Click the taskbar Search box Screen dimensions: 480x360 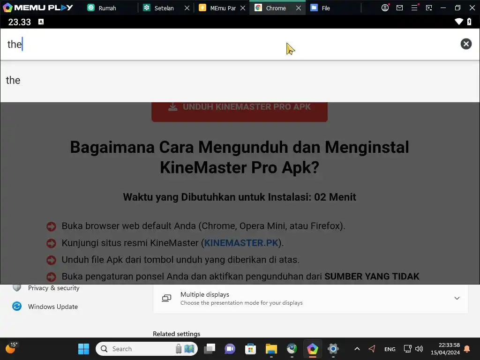coord(147,349)
